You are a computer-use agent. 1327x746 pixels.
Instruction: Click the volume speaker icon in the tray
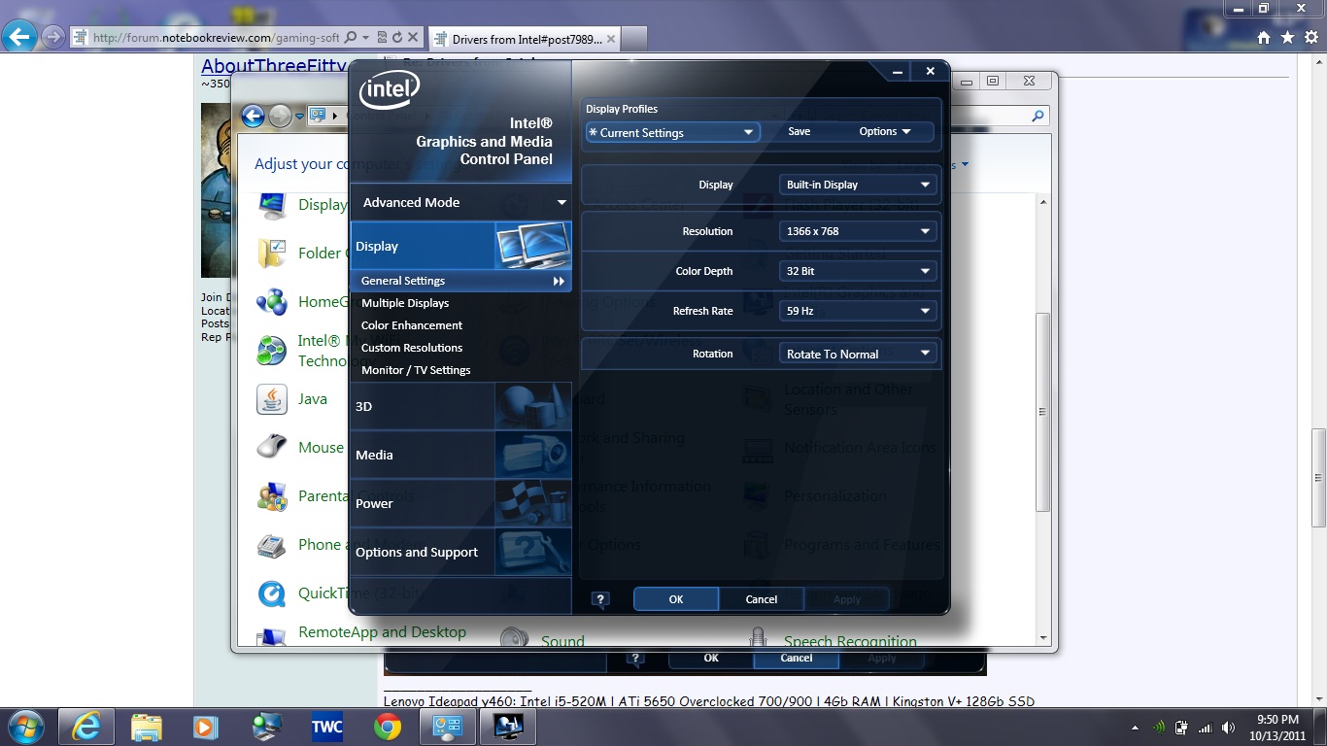point(1229,728)
